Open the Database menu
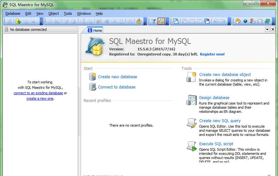The width and height of the screenshot is (278, 176). pyautogui.click(x=13, y=13)
